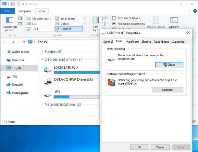Click the Navigation pane icon

tap(10, 20)
